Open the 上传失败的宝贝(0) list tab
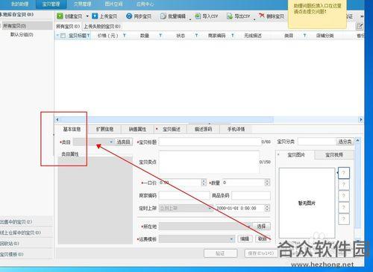 (x=102, y=26)
